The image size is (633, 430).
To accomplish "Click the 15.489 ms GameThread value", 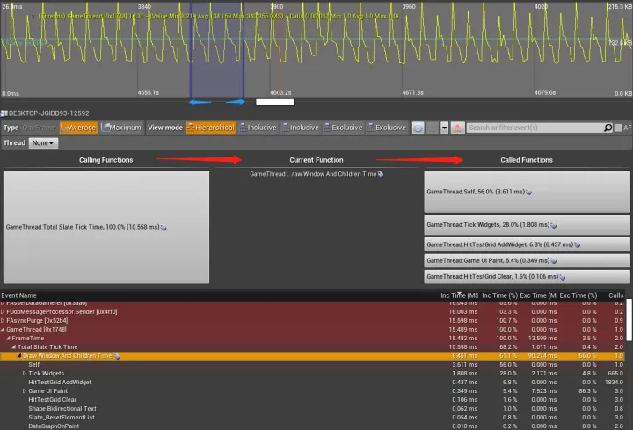I will point(462,330).
